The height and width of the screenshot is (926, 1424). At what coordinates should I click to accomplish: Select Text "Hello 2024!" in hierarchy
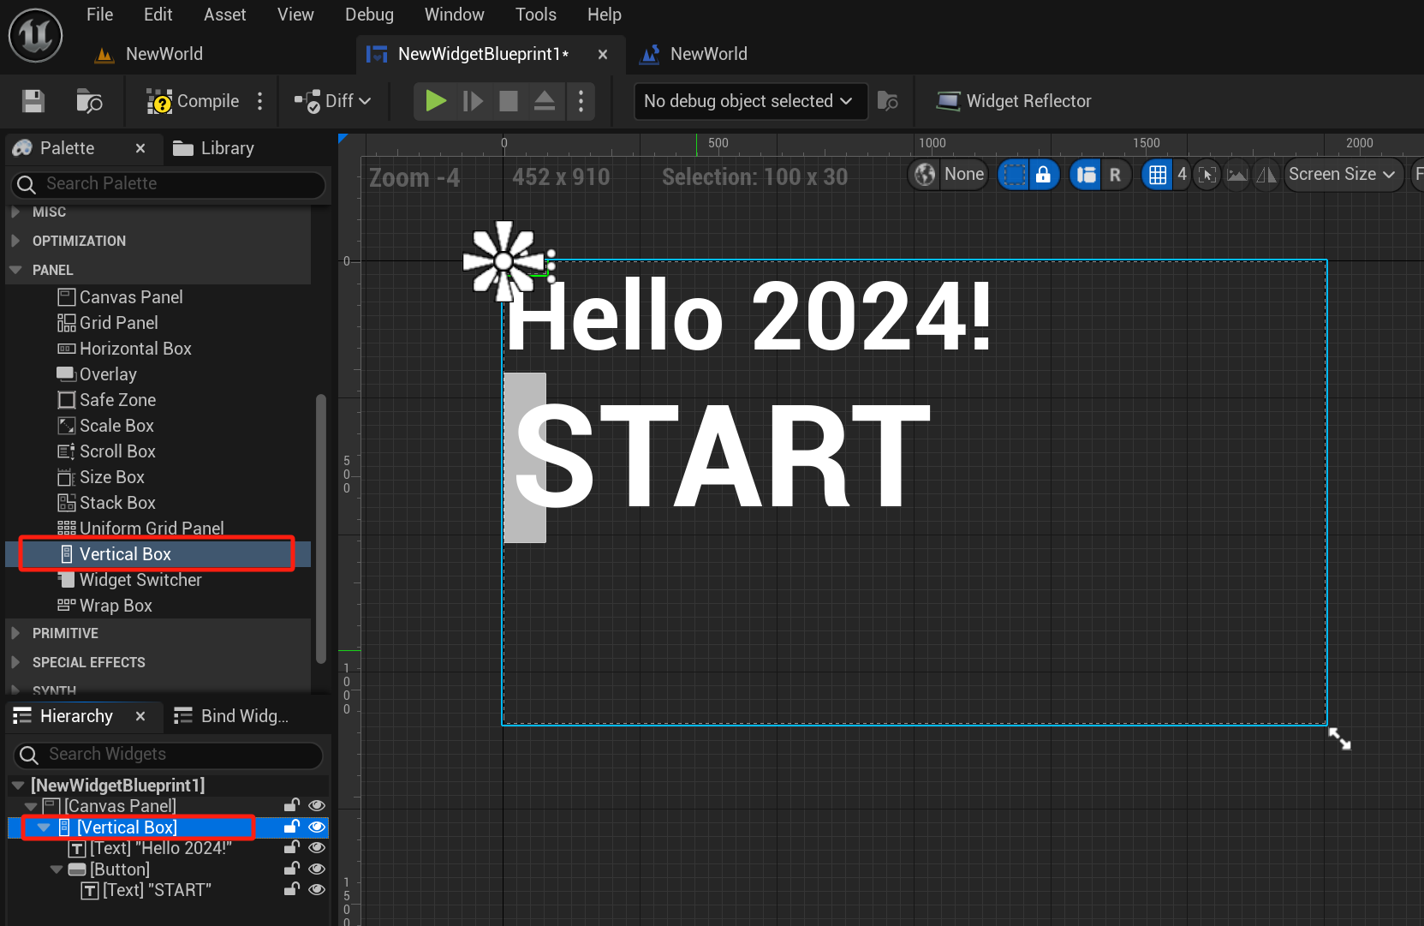(161, 848)
